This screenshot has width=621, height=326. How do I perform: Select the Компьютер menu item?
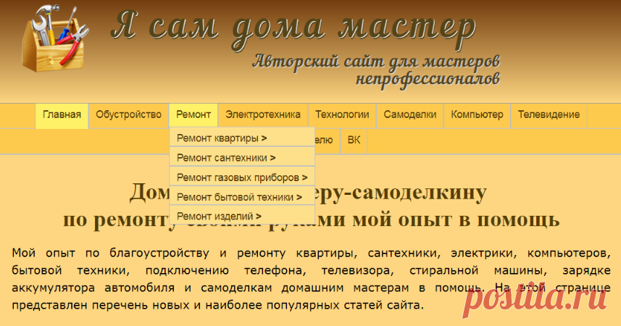point(476,115)
